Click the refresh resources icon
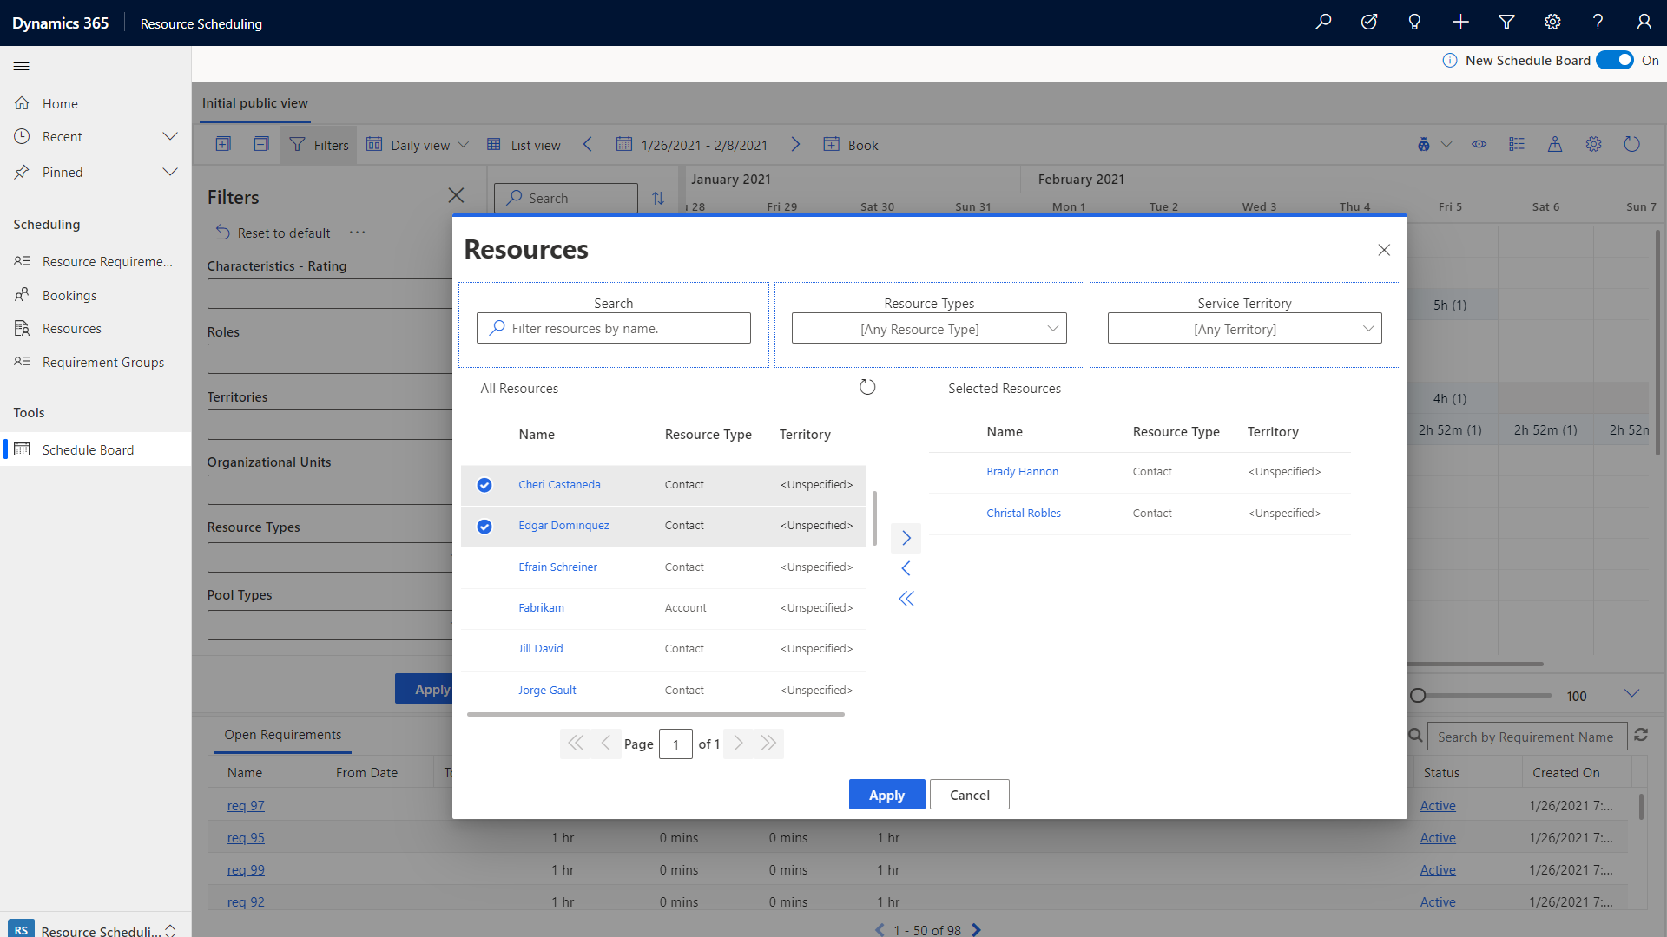Screen dimensions: 1667x937 click(866, 387)
